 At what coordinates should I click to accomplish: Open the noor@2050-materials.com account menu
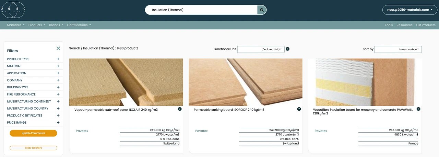click(x=410, y=10)
